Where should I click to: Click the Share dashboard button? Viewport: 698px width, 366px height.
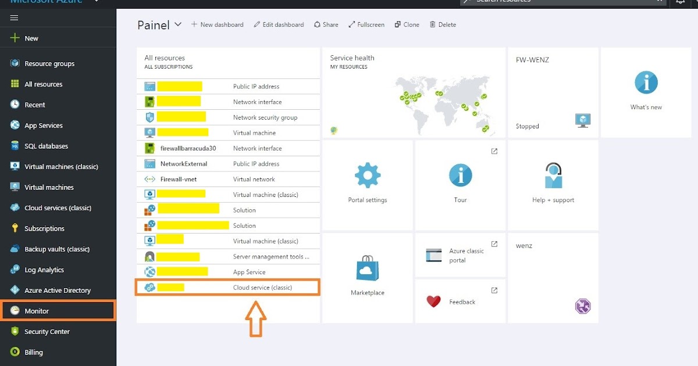pos(326,24)
